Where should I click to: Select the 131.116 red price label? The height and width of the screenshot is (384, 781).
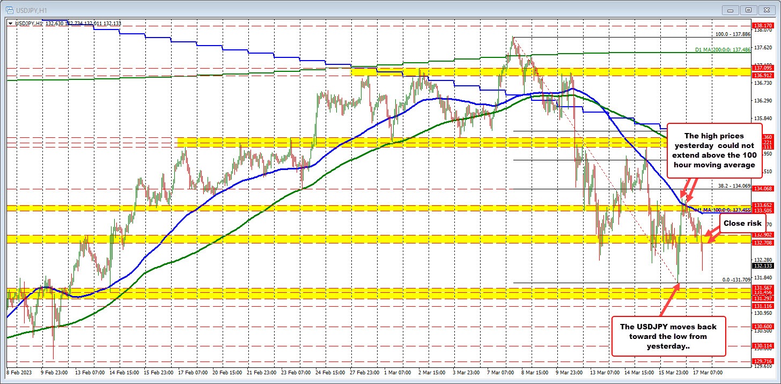coord(762,305)
